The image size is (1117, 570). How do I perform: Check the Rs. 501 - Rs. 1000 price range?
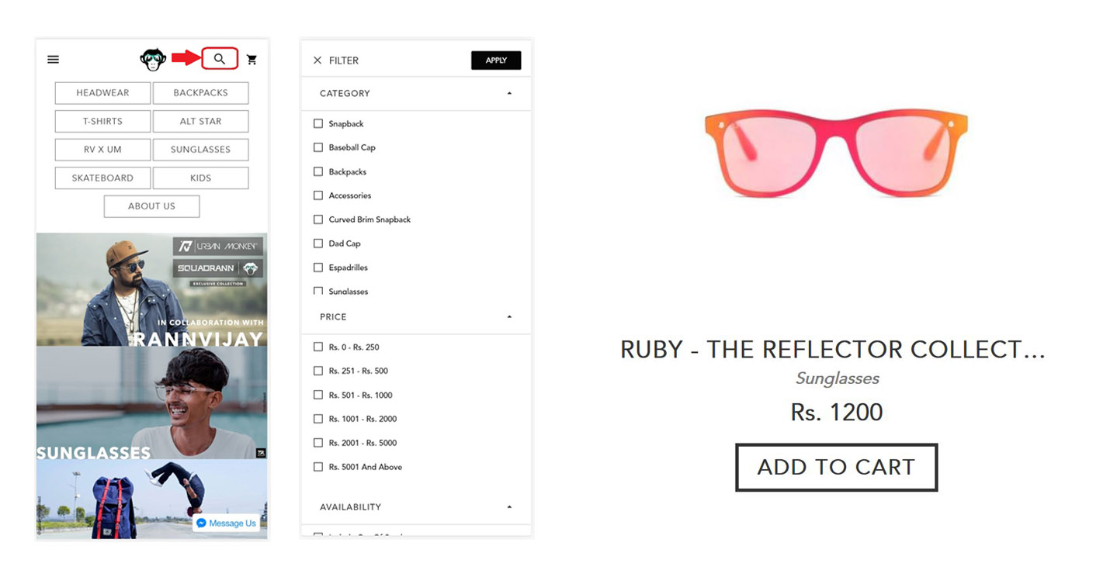pos(318,396)
